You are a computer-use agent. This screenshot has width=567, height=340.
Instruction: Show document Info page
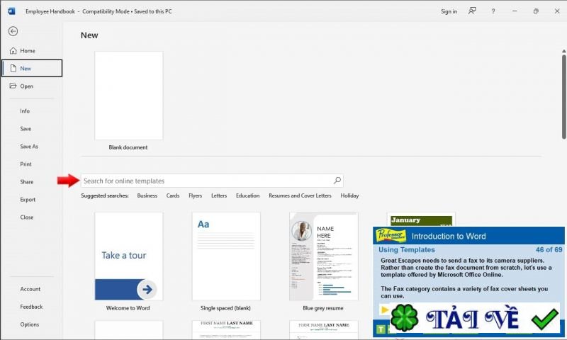[x=25, y=111]
